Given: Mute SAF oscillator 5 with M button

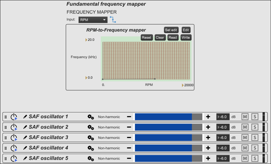Looking at the screenshot, I should tap(245, 159).
